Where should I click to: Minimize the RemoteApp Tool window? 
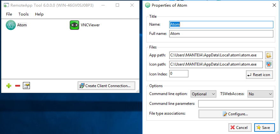click(x=103, y=5)
